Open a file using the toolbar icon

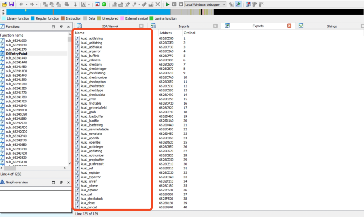[x=5, y=4]
